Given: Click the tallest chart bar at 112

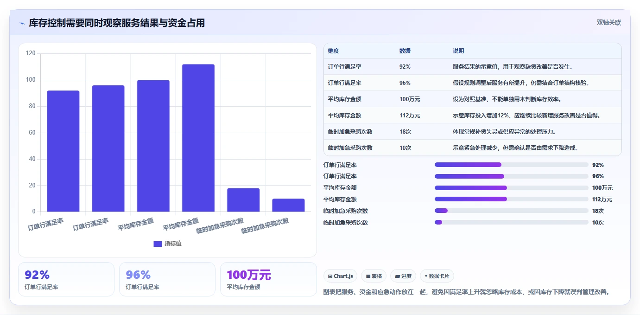Looking at the screenshot, I should 198,138.
